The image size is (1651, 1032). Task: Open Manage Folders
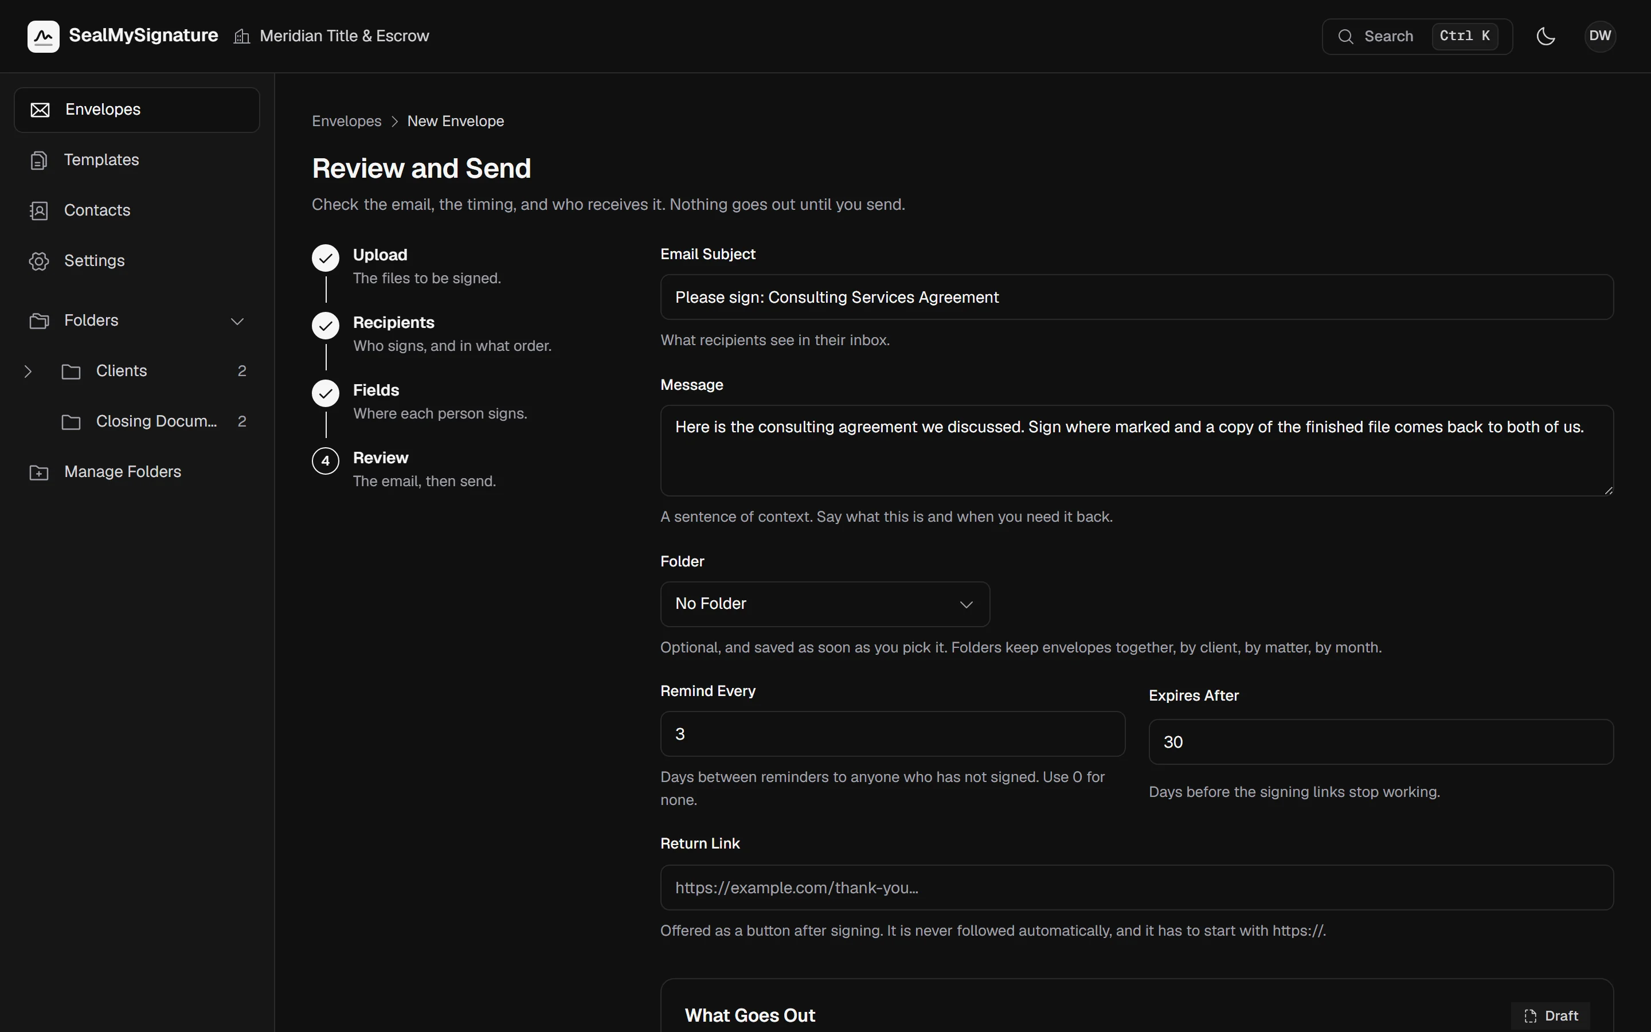(137, 472)
